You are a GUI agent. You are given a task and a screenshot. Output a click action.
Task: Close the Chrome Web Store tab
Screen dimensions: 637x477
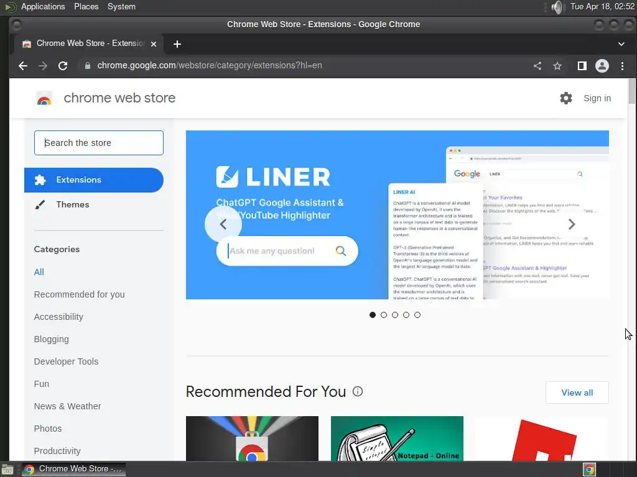154,44
